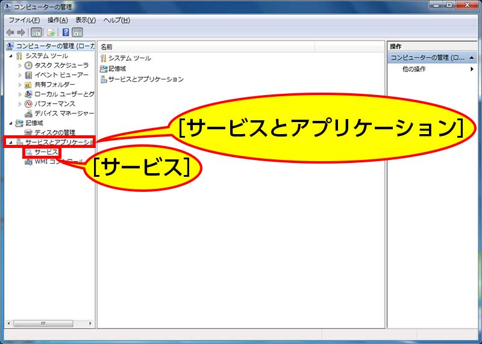Click the 名前 column header
This screenshot has height=344, width=482.
tap(206, 47)
